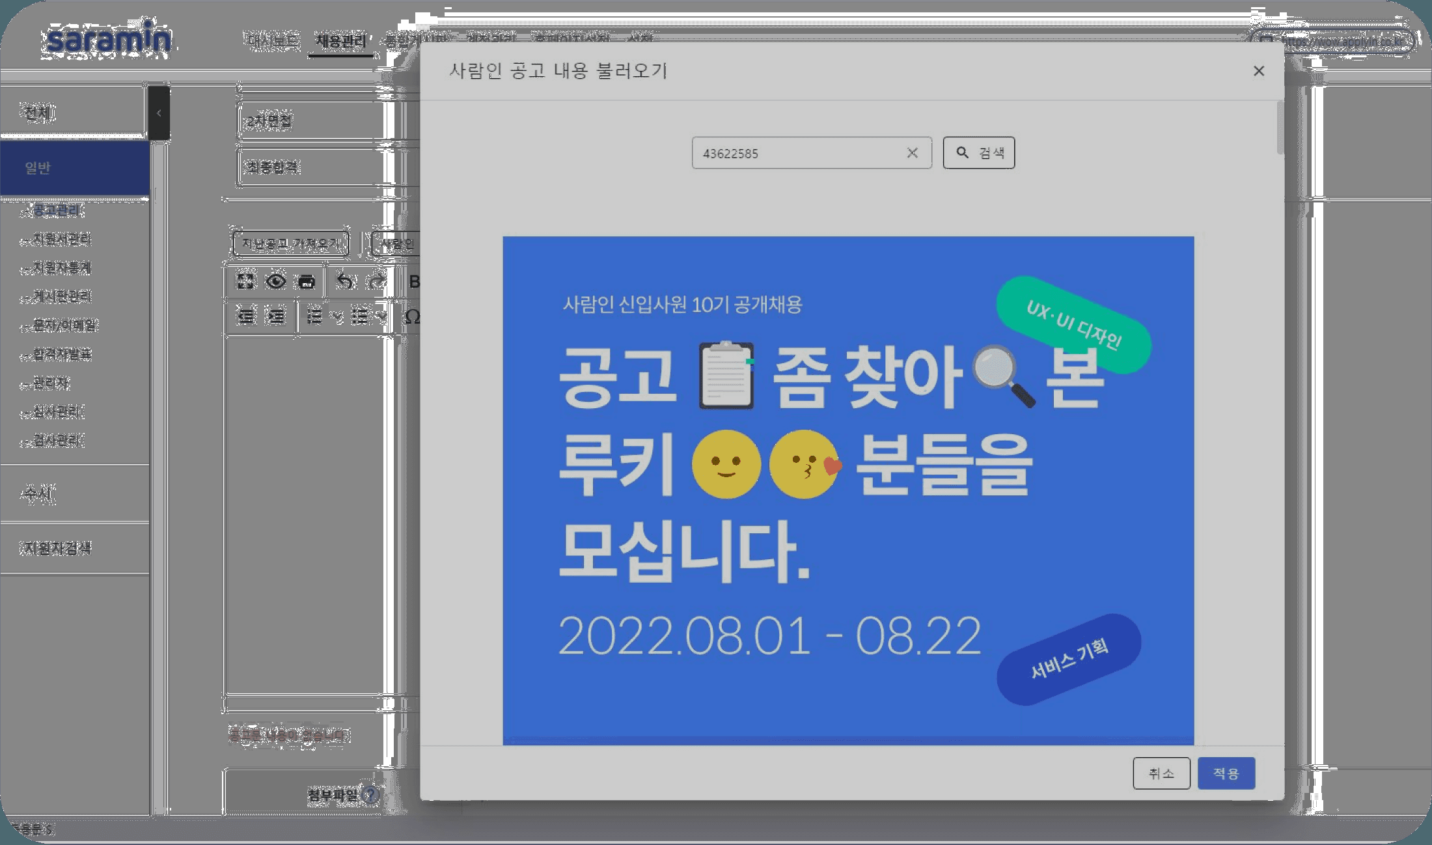Click the print icon in the editor toolbar
Screen dimensions: 1432x845
point(307,281)
